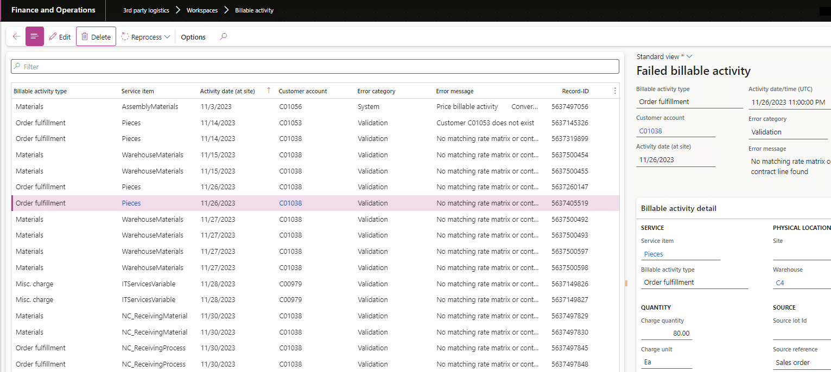Select row with record 5637500455
Image resolution: width=831 pixels, height=372 pixels.
[315, 171]
